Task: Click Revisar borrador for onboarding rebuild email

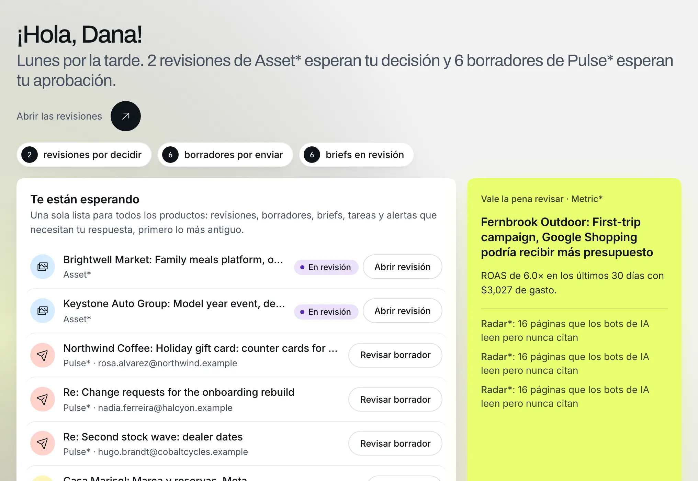Action: pos(395,399)
